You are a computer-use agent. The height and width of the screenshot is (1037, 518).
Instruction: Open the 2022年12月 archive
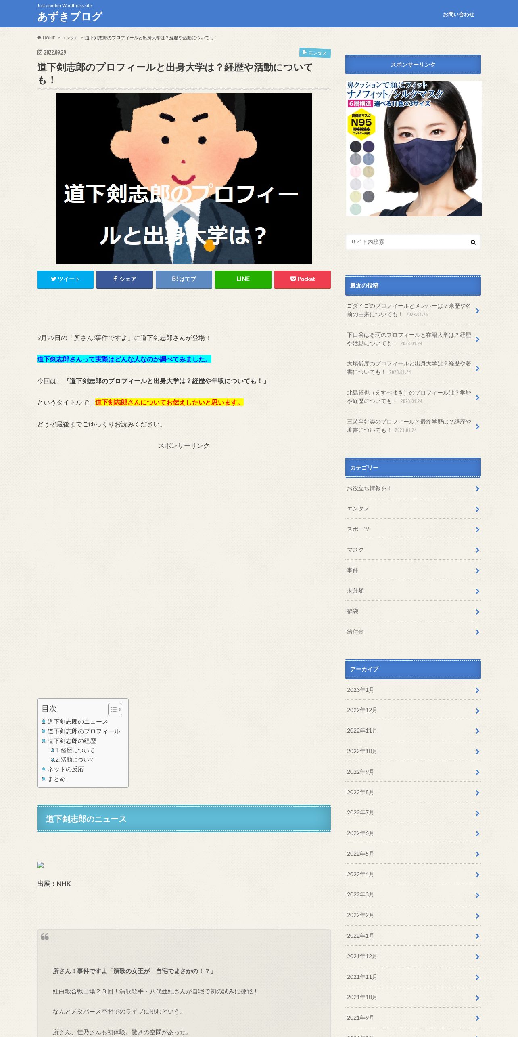(413, 710)
